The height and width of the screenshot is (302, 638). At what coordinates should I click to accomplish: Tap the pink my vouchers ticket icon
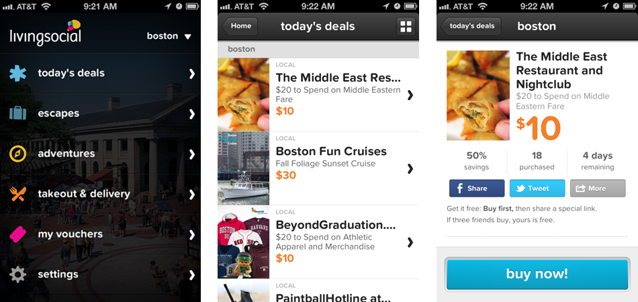coord(18,234)
